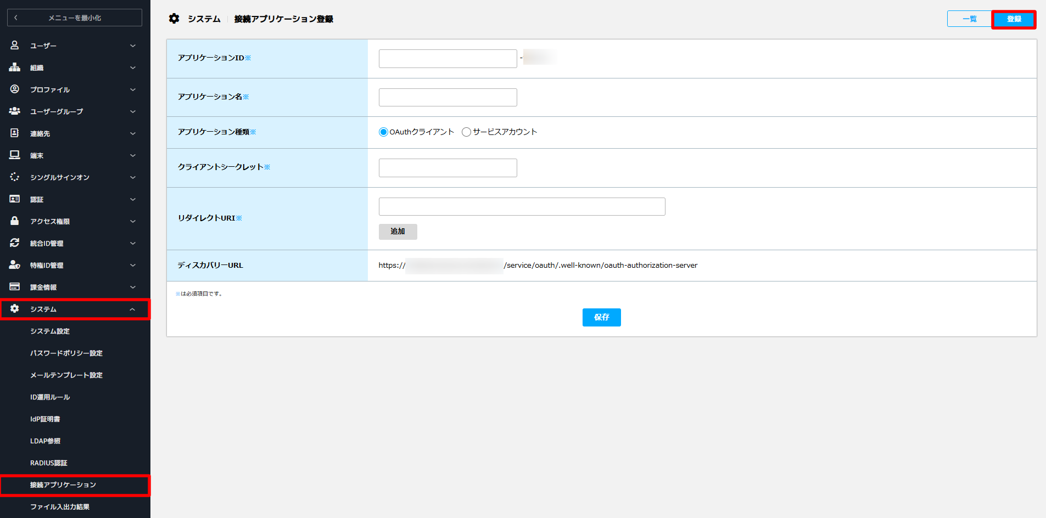The image size is (1046, 518).
Task: Click the 一覧 button at top right
Action: 970,19
